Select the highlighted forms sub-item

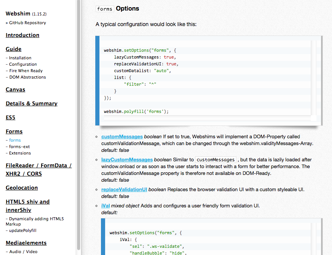pyautogui.click(x=15, y=140)
